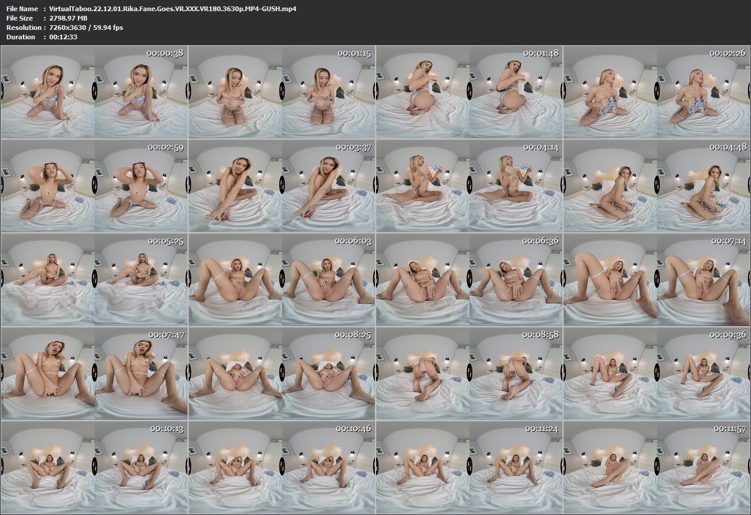
Task: Click the "Duration" header label
Action: (21, 37)
